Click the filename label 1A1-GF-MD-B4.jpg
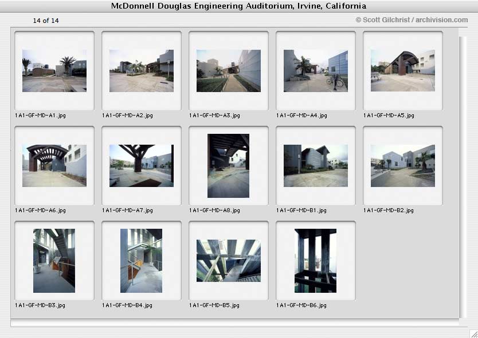 tap(127, 305)
